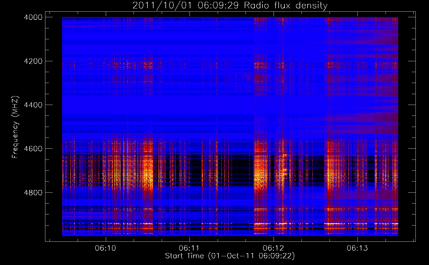Select the 4200 frequency axis label
Viewport: 429px width, 265px height.
(33, 61)
